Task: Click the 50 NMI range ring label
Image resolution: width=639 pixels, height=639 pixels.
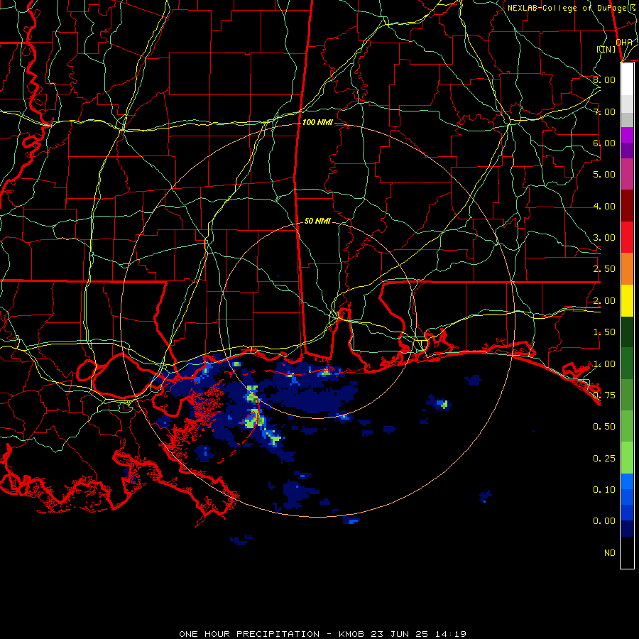Action: point(317,221)
